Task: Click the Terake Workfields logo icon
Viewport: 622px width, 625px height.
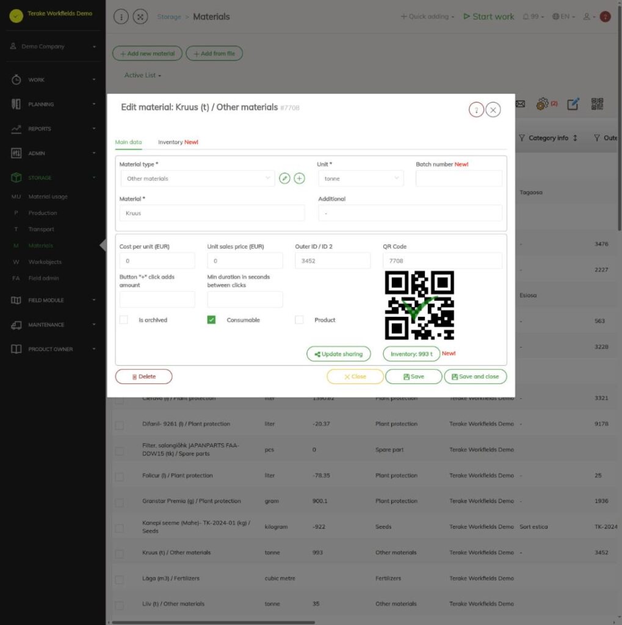Action: point(16,15)
